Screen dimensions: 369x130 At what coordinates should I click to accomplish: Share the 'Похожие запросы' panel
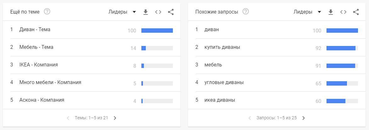coord(356,12)
